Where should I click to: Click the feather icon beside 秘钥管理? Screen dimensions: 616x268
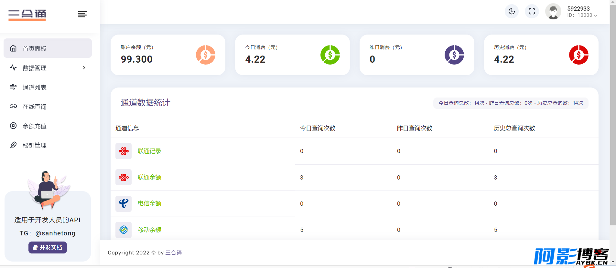[x=13, y=145]
